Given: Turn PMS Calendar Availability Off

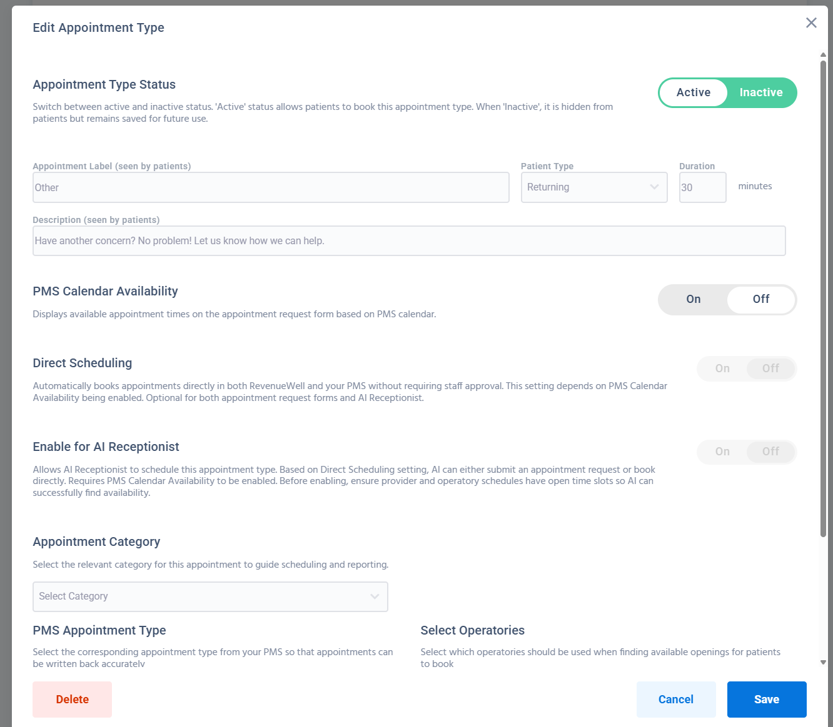Looking at the screenshot, I should 760,299.
